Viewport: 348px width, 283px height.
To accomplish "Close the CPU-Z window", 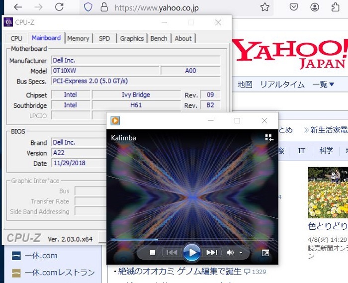I will pos(218,22).
